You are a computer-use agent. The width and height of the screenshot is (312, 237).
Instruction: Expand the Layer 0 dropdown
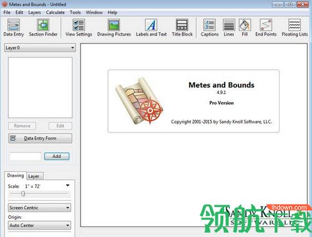[40, 48]
